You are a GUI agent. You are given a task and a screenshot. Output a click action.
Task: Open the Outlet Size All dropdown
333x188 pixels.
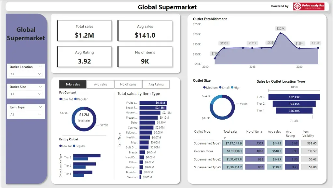(x=26, y=94)
